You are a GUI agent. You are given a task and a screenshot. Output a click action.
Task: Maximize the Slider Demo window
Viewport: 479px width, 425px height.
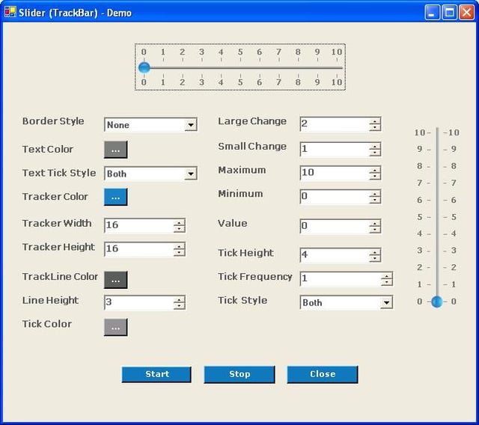[x=449, y=13]
